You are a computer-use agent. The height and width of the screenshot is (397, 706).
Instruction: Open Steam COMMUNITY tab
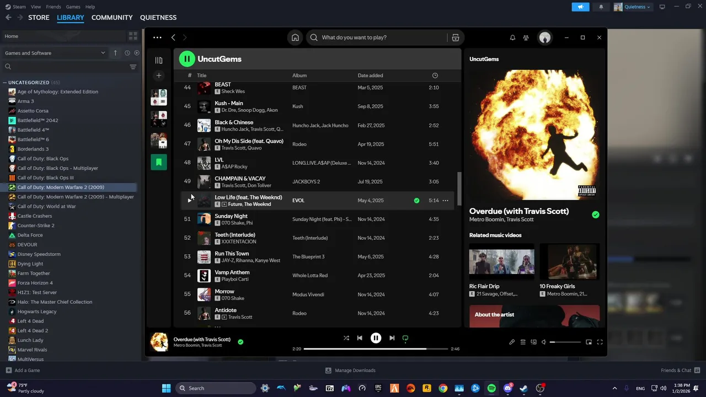click(x=112, y=18)
